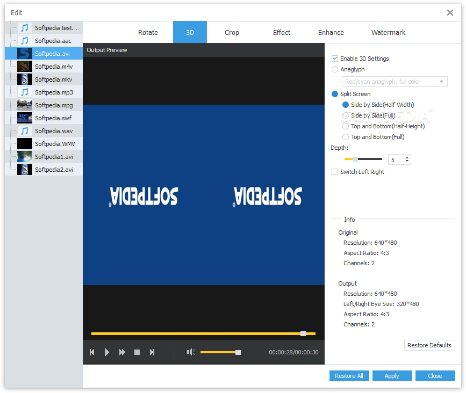Select Softpedia.swf in file list
This screenshot has width=466, height=393.
click(x=44, y=118)
